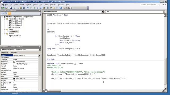Open the View menu
This screenshot has width=170, height=95.
pyautogui.click(x=16, y=5)
